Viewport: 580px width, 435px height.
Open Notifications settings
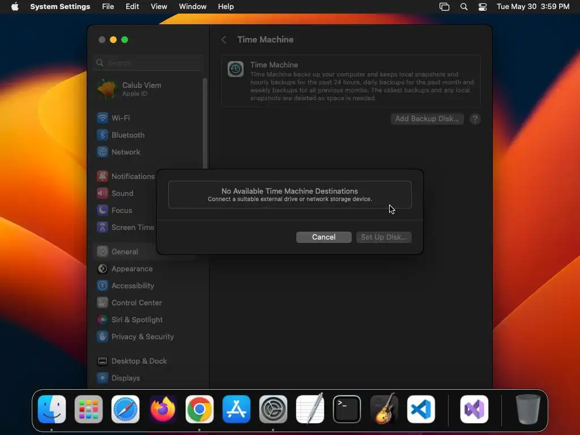click(x=126, y=177)
